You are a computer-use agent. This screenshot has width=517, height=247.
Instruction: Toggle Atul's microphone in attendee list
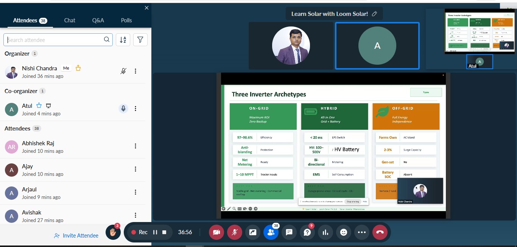tap(123, 109)
